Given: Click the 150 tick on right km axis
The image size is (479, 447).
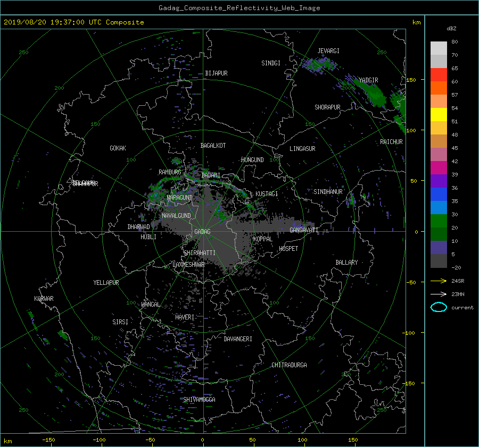Looking at the screenshot, I should click(411, 80).
